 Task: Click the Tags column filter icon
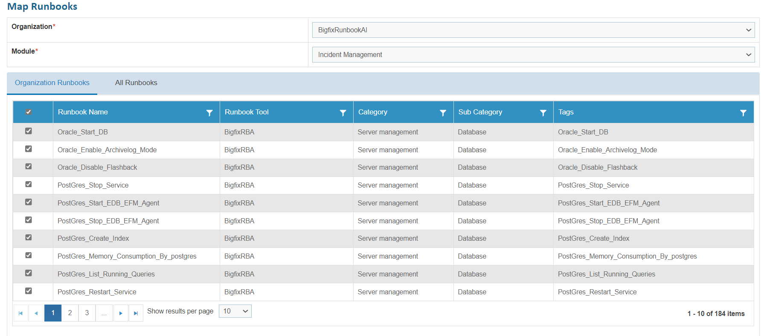tap(743, 113)
